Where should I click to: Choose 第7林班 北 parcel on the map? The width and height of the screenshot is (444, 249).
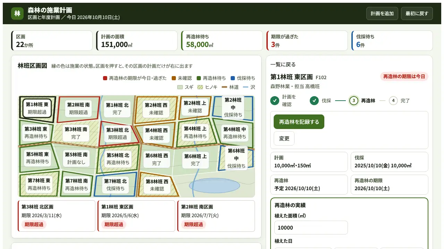(116, 185)
